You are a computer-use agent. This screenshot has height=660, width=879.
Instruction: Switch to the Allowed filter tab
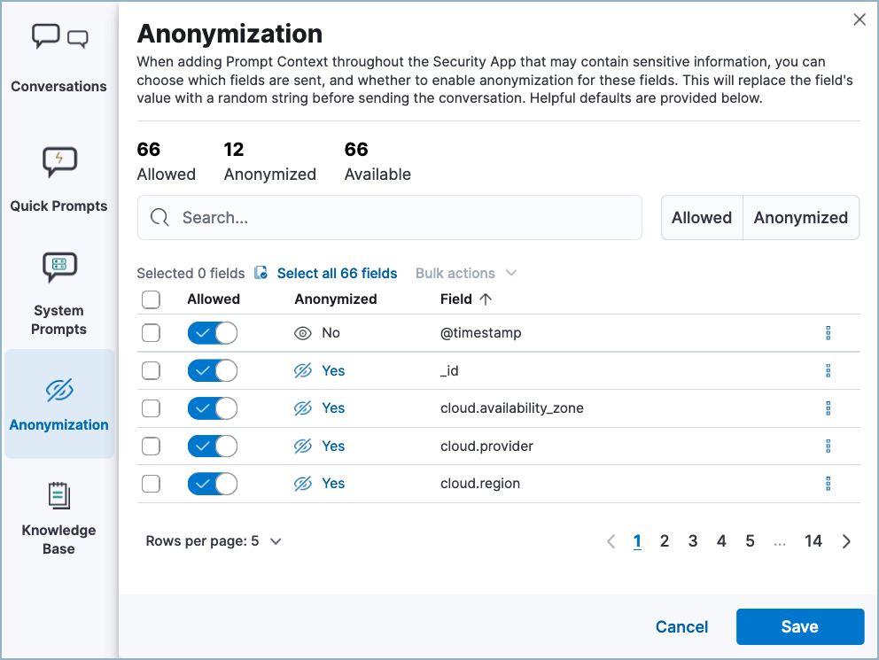(x=701, y=217)
